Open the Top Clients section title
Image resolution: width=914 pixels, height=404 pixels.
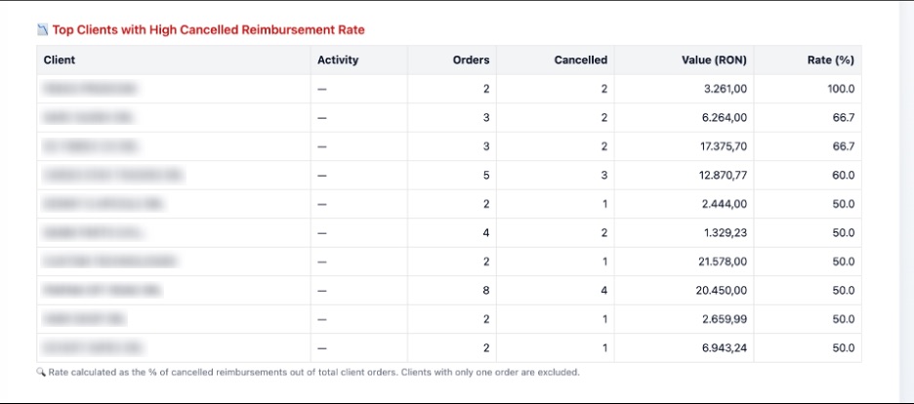[208, 30]
